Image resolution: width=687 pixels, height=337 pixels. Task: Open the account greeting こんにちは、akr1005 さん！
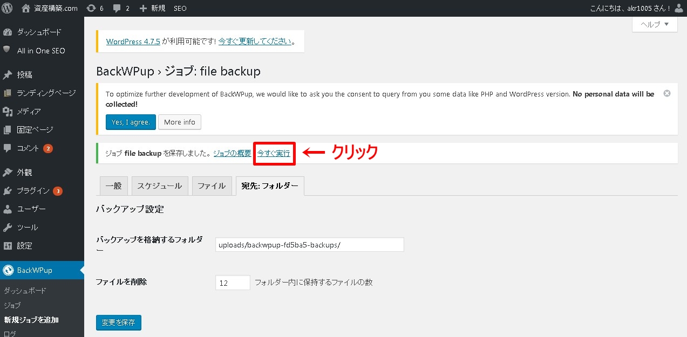coord(631,8)
